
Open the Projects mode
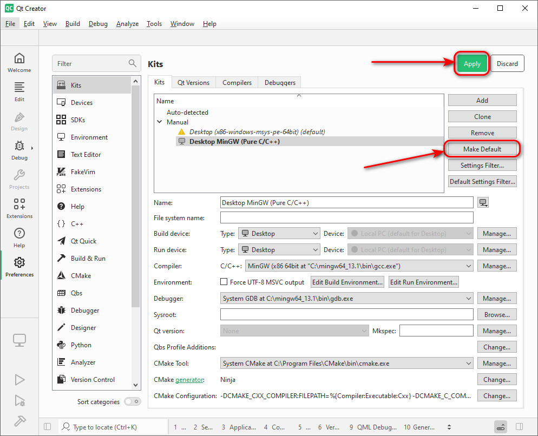(x=19, y=179)
